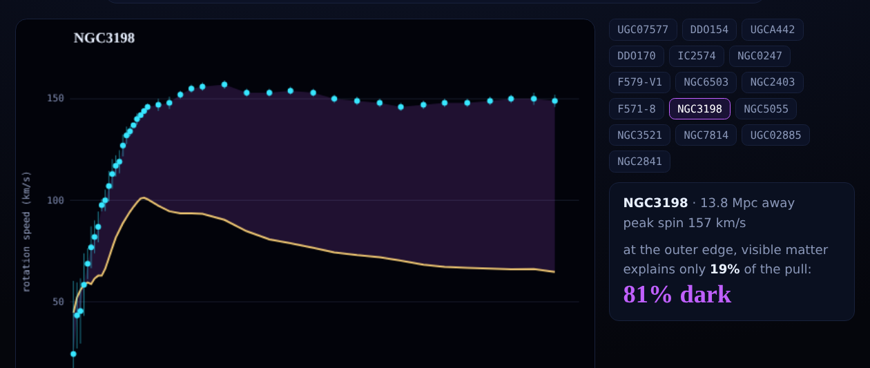This screenshot has width=870, height=368.
Task: Choose the UGCA442 galaxy
Action: (x=772, y=30)
